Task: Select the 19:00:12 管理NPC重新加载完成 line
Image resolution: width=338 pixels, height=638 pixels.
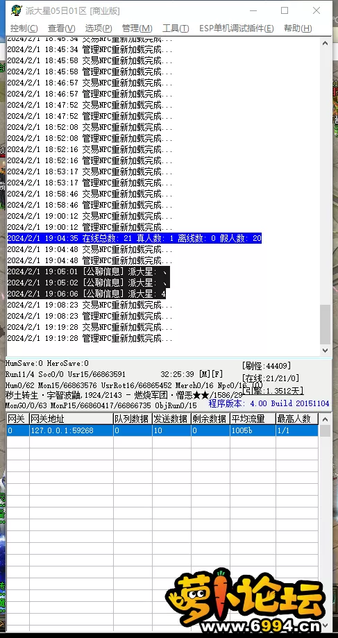Action: (90, 227)
